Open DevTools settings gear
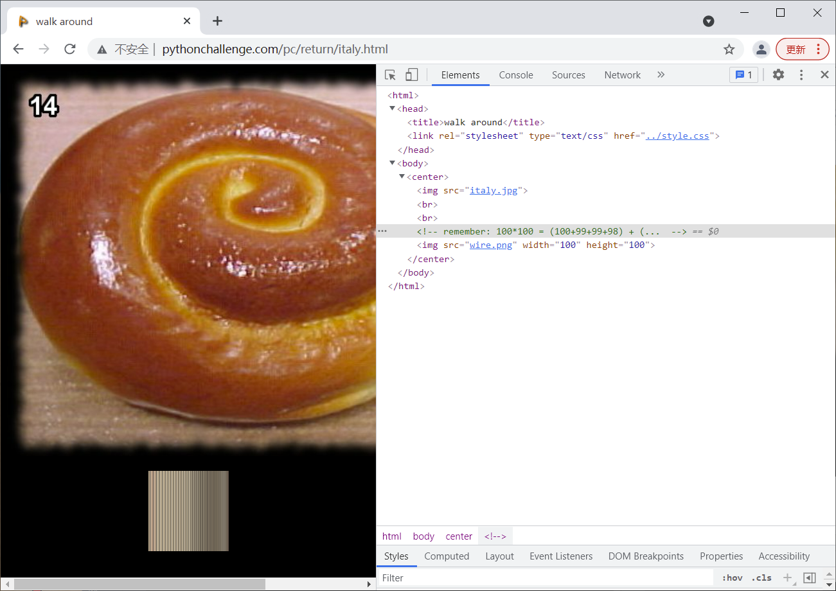 pos(778,75)
